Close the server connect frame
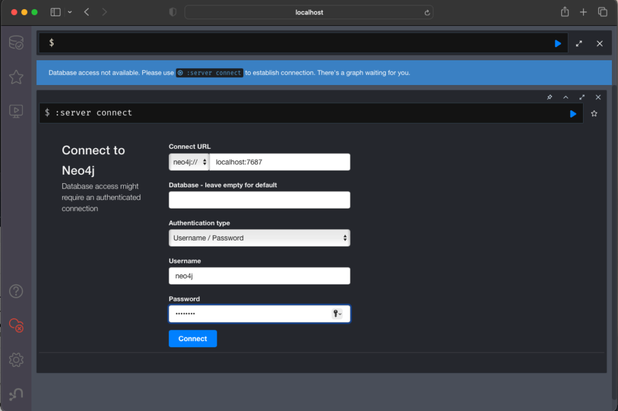Screen dimensions: 618x411 [x=598, y=97]
